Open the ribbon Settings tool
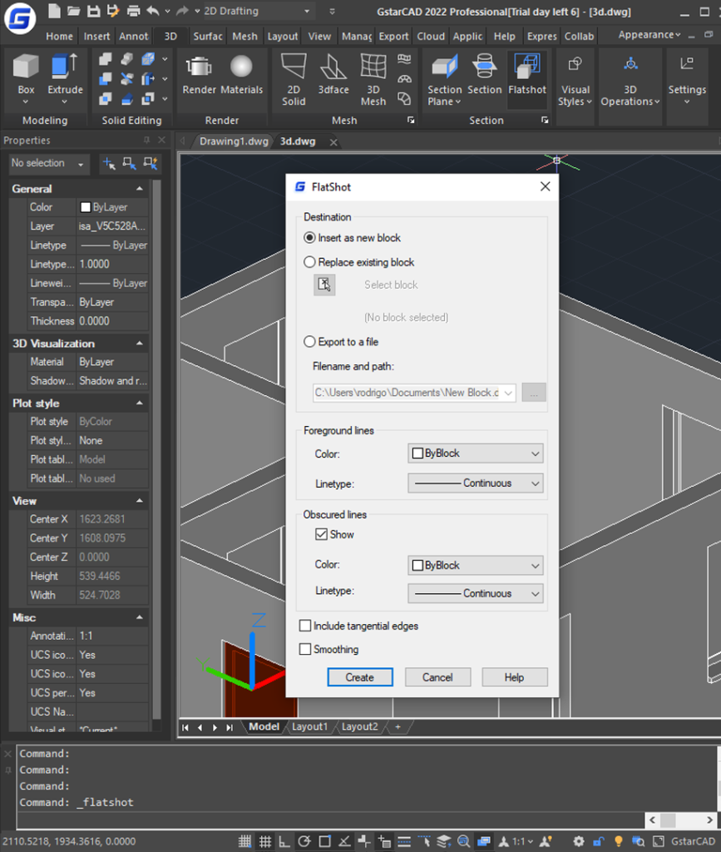The width and height of the screenshot is (721, 852). click(687, 80)
